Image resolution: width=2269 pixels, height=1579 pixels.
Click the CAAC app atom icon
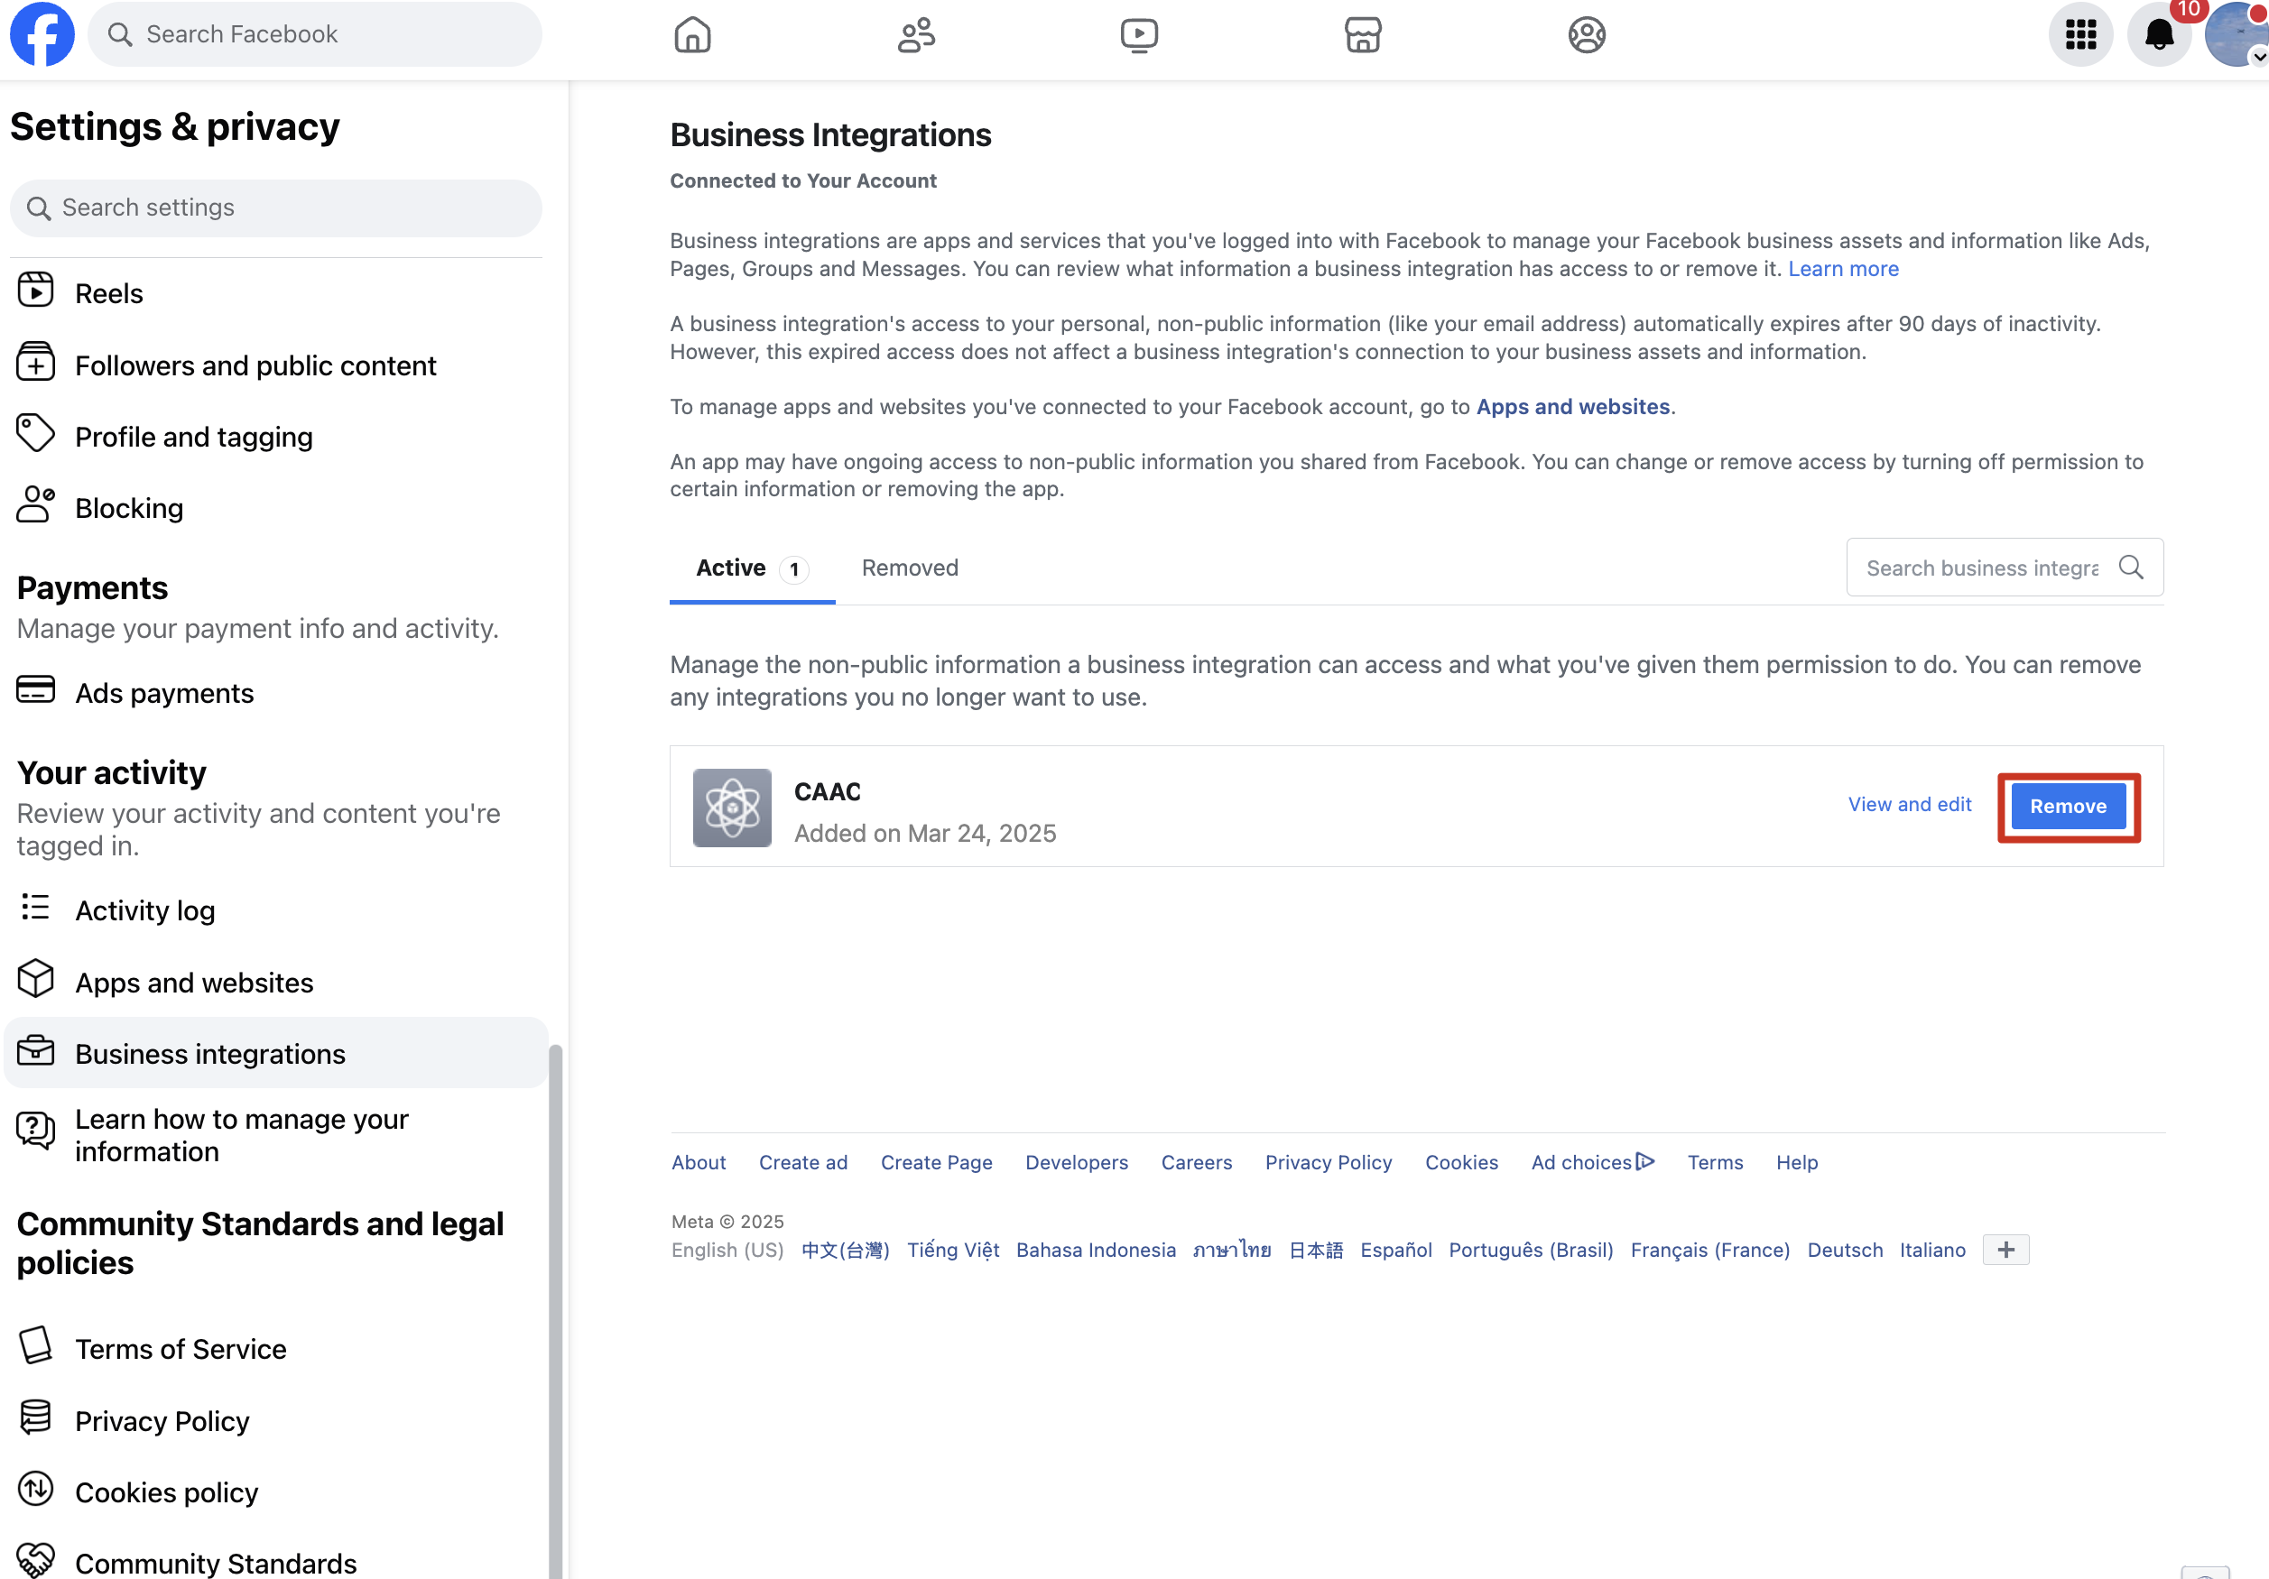click(732, 808)
